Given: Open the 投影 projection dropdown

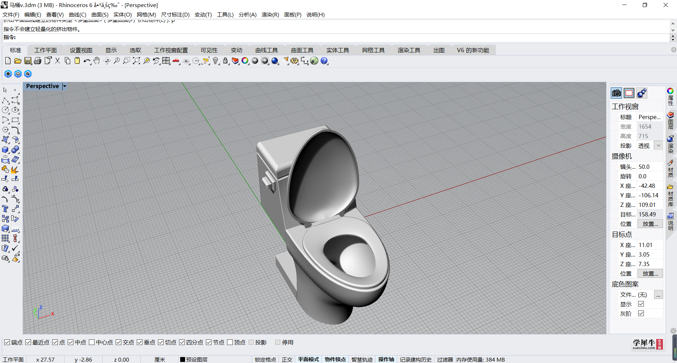Looking at the screenshot, I should point(658,146).
